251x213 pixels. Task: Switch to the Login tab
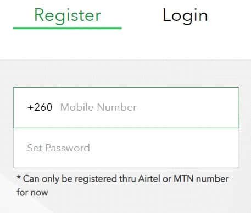tap(185, 16)
